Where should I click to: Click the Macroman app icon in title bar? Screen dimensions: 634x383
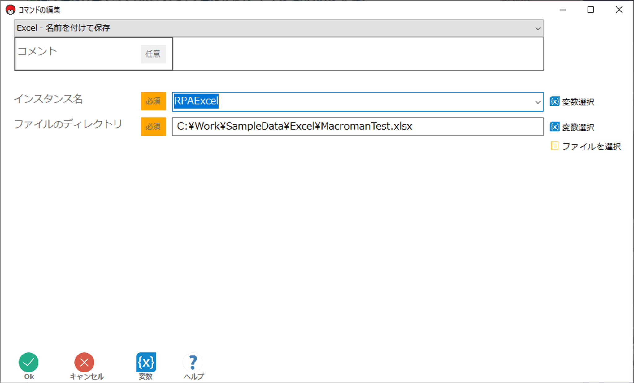(10, 10)
